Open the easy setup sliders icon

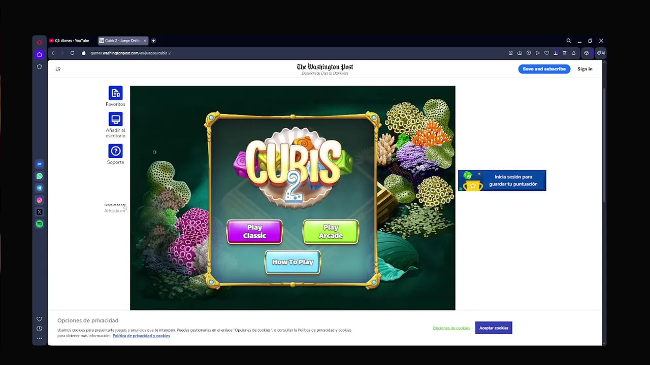(x=564, y=53)
